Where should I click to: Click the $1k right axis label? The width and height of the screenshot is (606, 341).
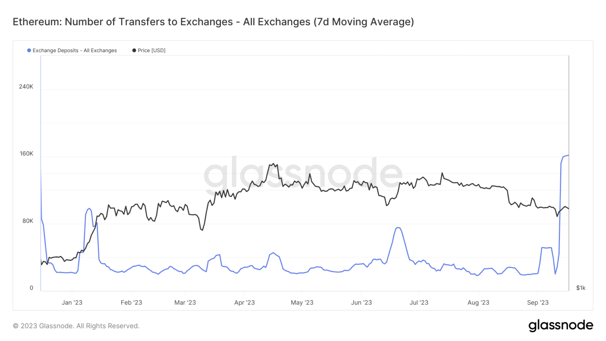581,288
